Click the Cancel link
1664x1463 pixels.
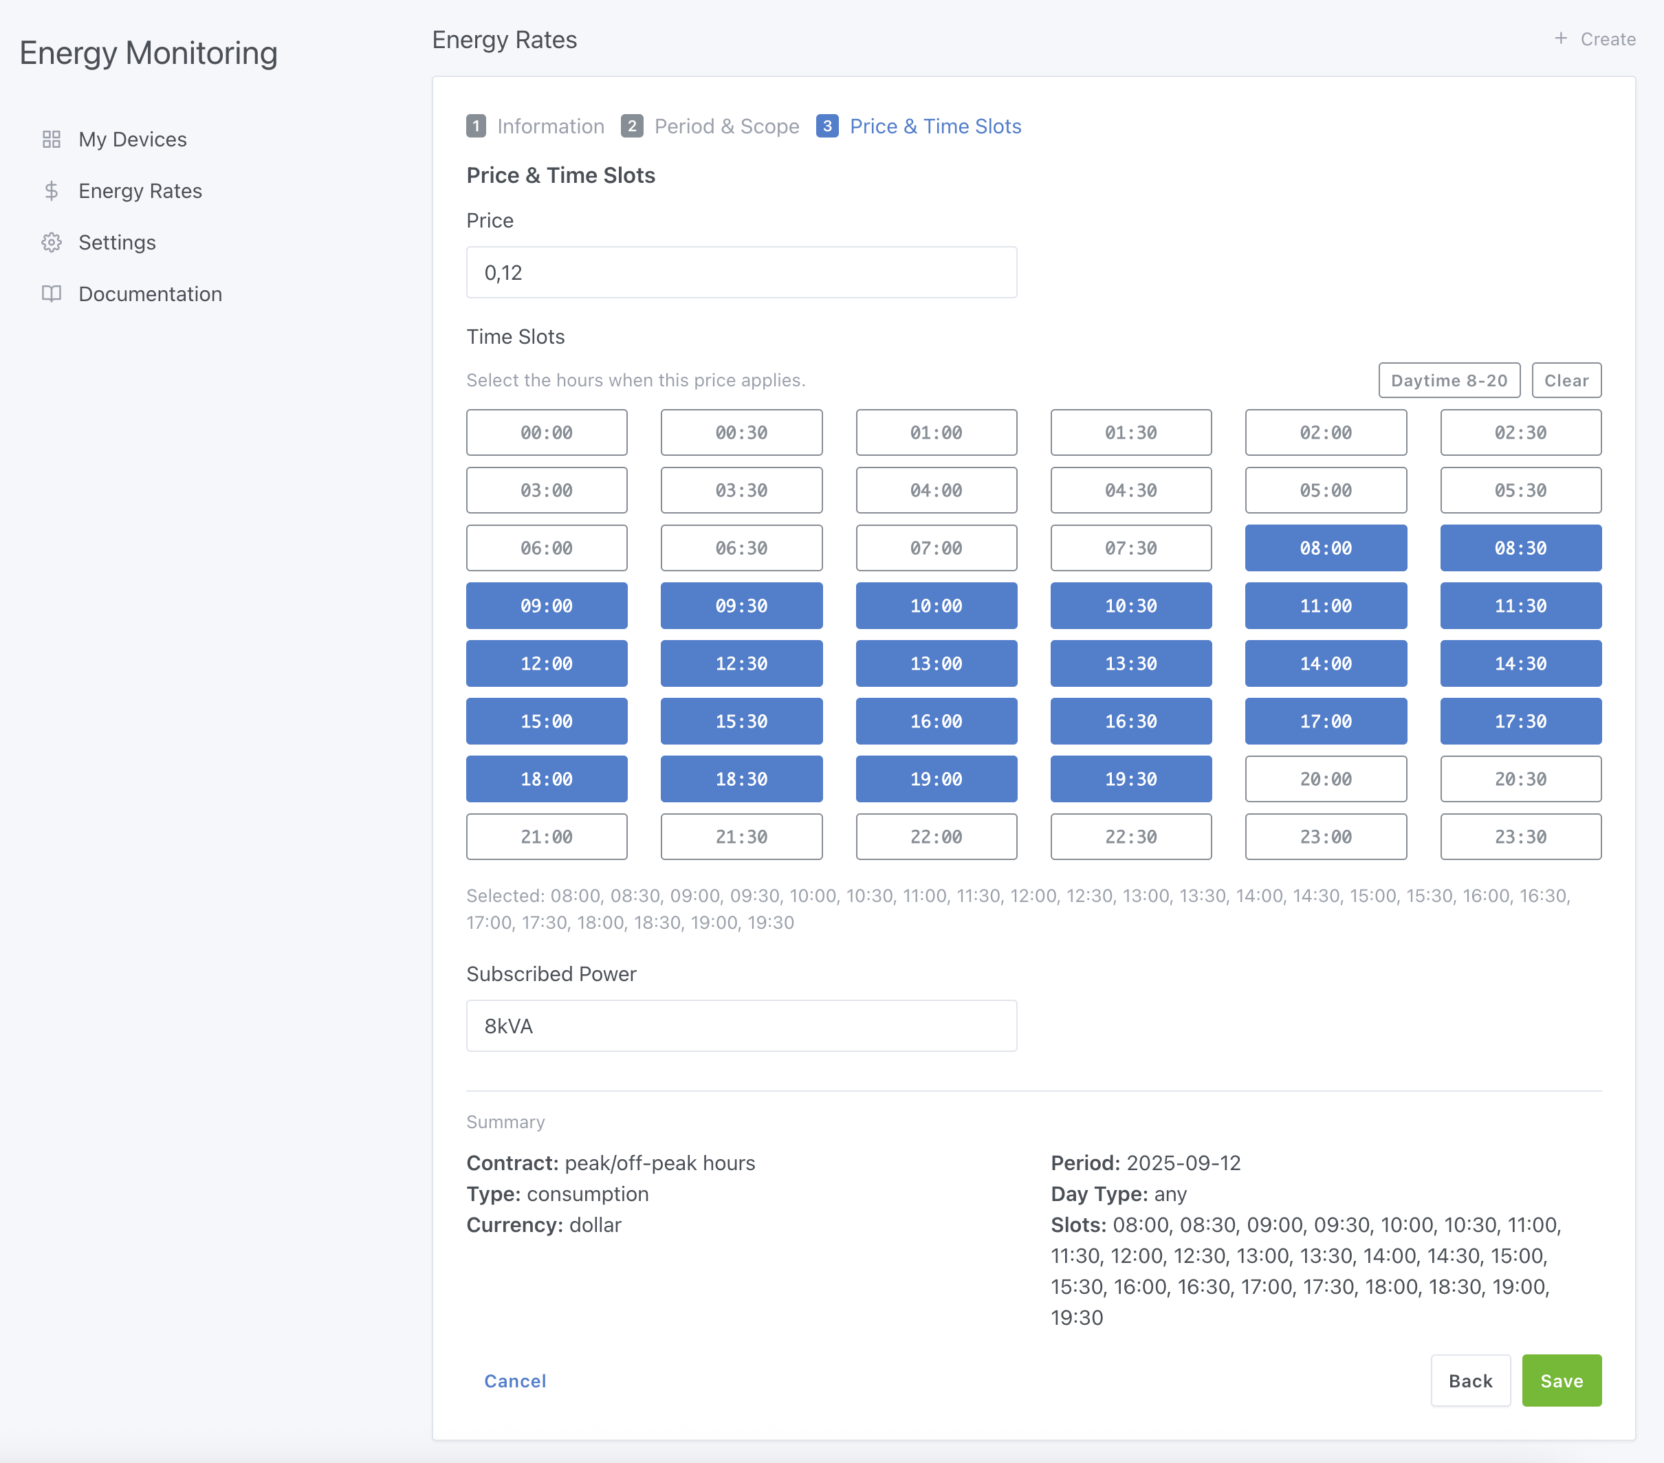(514, 1380)
